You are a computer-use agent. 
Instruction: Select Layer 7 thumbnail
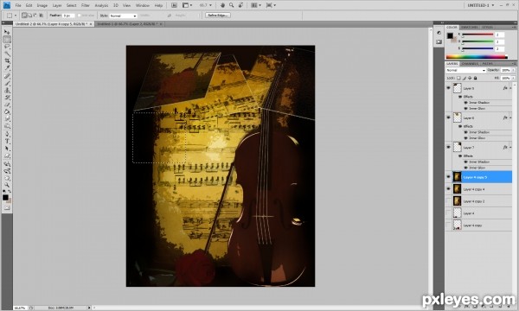point(457,147)
